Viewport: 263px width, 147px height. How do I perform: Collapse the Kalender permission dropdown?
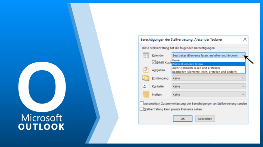coord(243,55)
